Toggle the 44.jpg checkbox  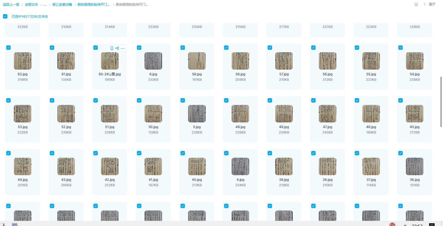tap(8, 153)
